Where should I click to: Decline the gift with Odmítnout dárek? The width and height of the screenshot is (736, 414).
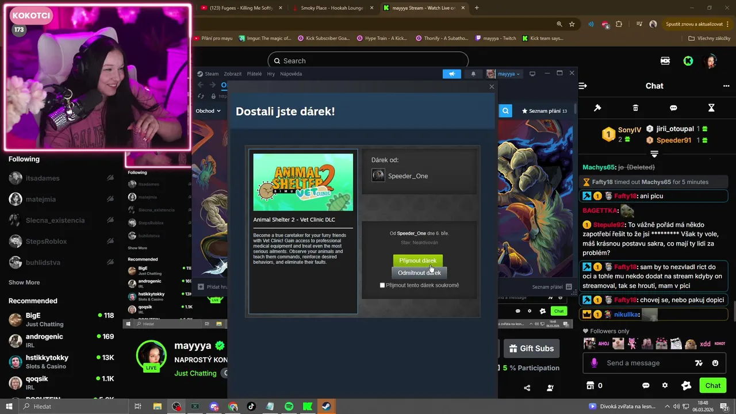419,273
